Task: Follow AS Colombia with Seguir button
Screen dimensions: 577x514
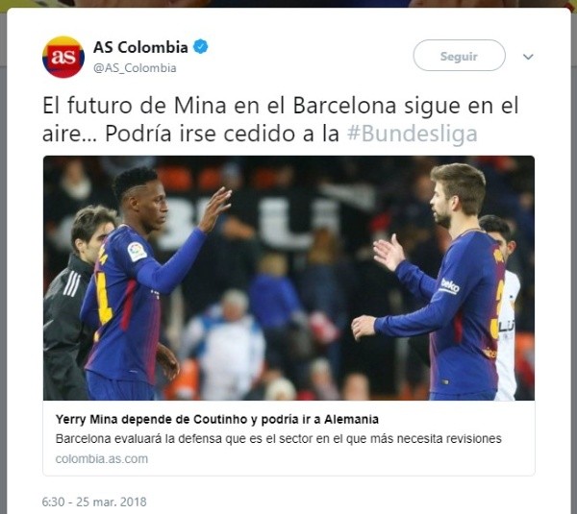Action: [x=459, y=56]
